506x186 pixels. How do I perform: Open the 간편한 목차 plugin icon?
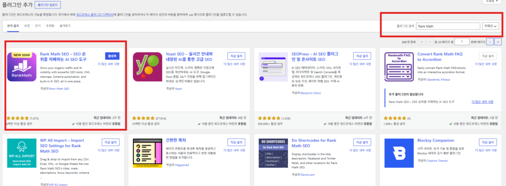point(147,153)
